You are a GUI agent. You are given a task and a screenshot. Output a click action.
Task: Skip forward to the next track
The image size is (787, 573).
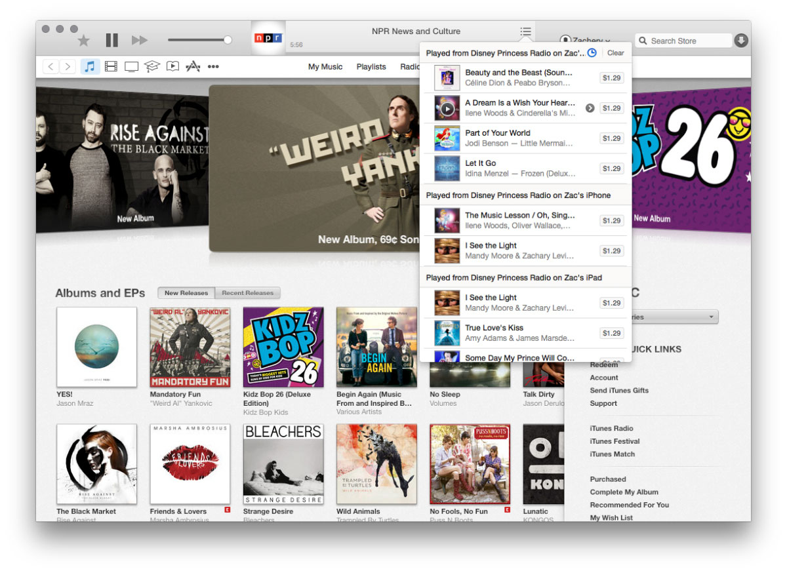coord(140,41)
